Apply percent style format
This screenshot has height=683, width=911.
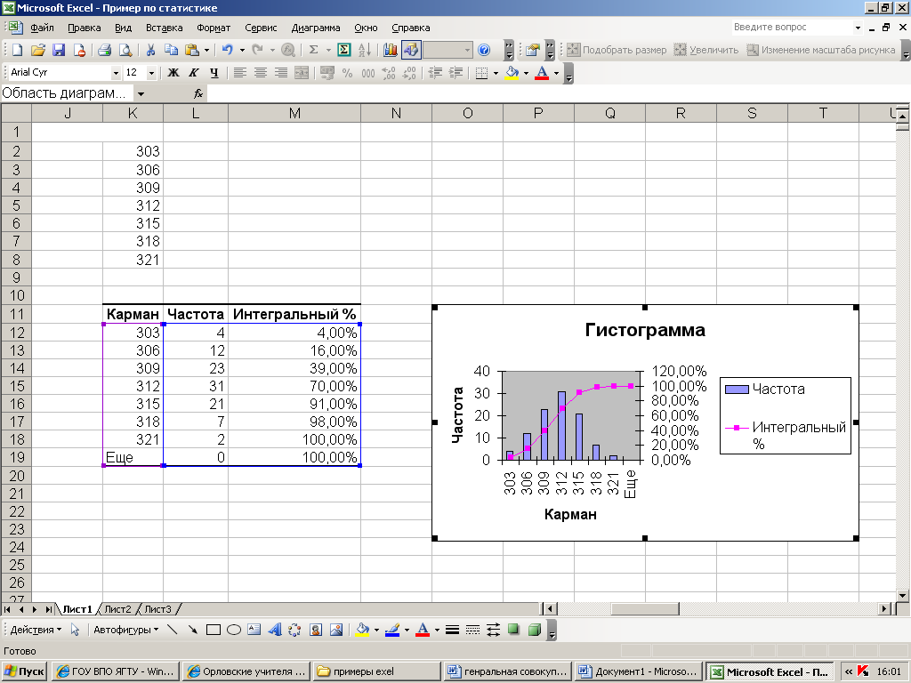pos(347,73)
